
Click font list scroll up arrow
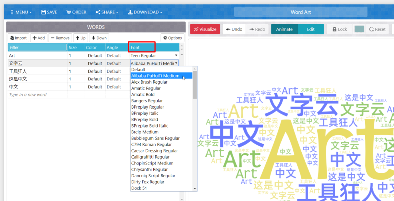(x=195, y=69)
